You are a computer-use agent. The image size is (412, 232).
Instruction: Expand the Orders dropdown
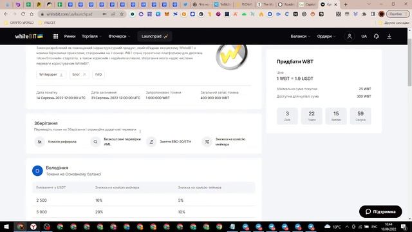pyautogui.click(x=326, y=36)
